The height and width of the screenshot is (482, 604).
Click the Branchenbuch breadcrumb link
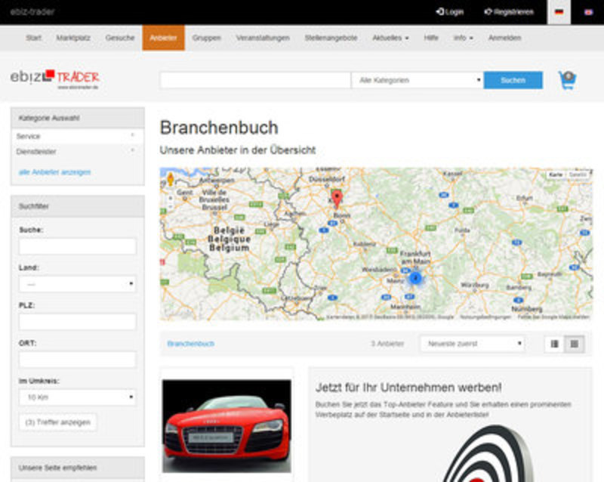(x=191, y=344)
